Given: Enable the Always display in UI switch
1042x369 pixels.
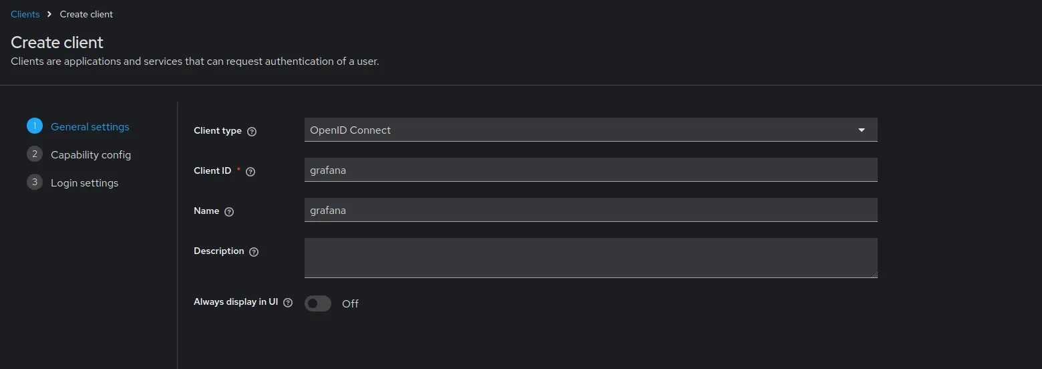Looking at the screenshot, I should pos(318,303).
